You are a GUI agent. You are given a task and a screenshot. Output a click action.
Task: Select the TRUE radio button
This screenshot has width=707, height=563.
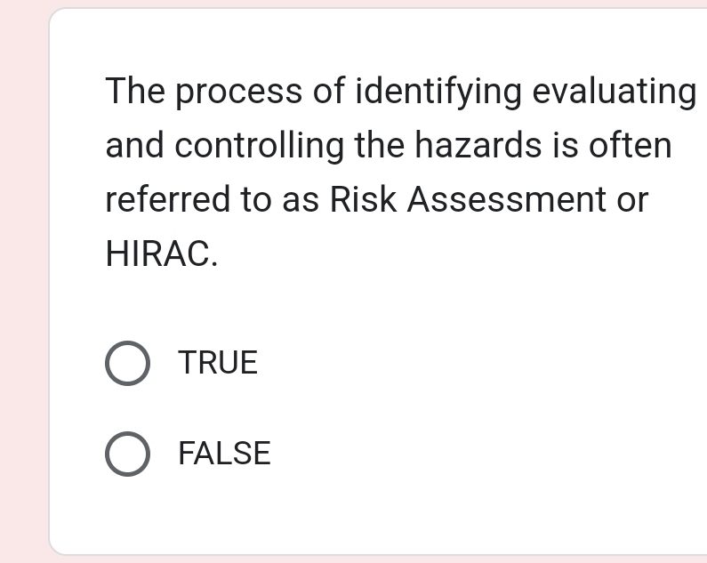click(x=128, y=363)
